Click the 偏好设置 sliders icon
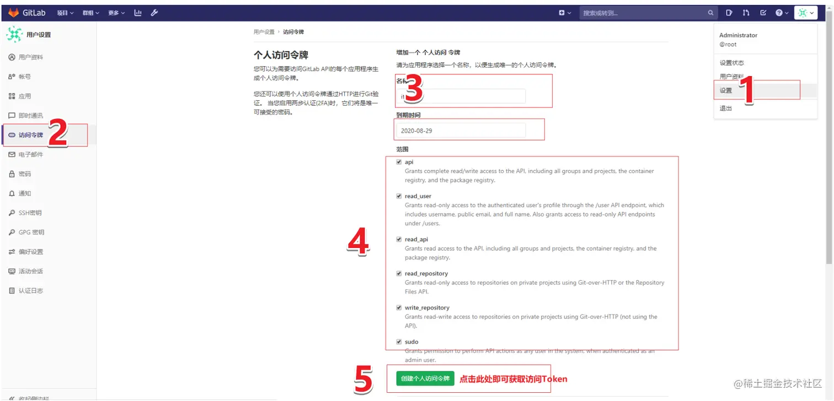Viewport: 834px width, 401px height. [12, 252]
